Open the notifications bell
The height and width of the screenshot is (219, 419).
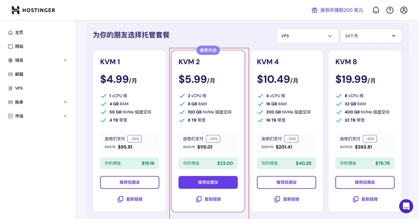(376, 10)
